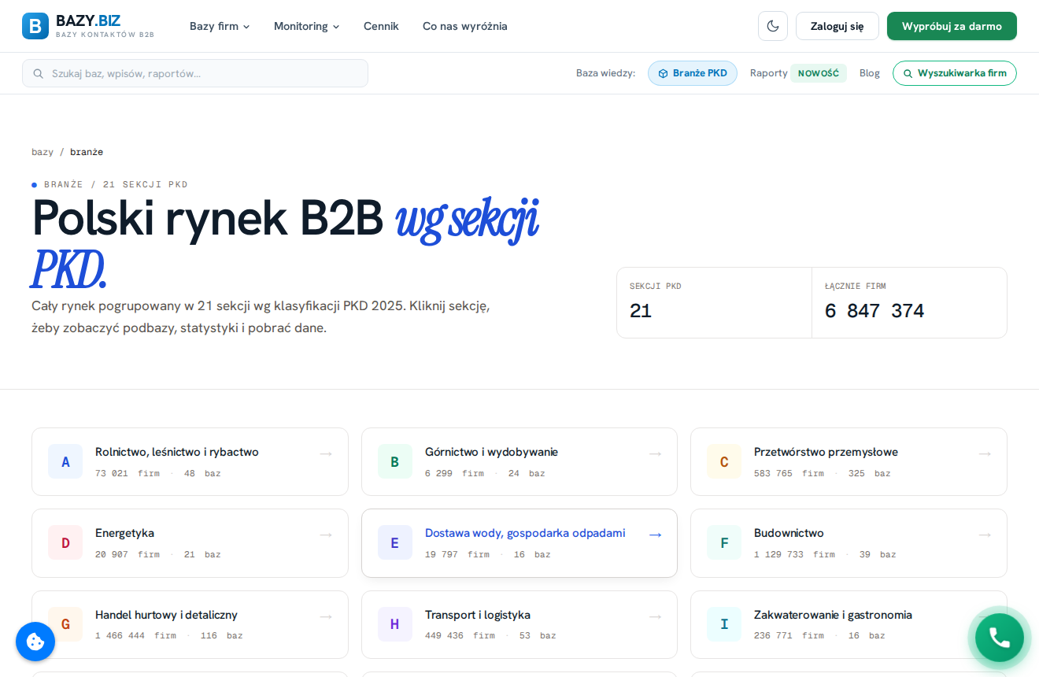Click section F letter icon
Viewport: 1039px width, 677px height.
coord(724,543)
